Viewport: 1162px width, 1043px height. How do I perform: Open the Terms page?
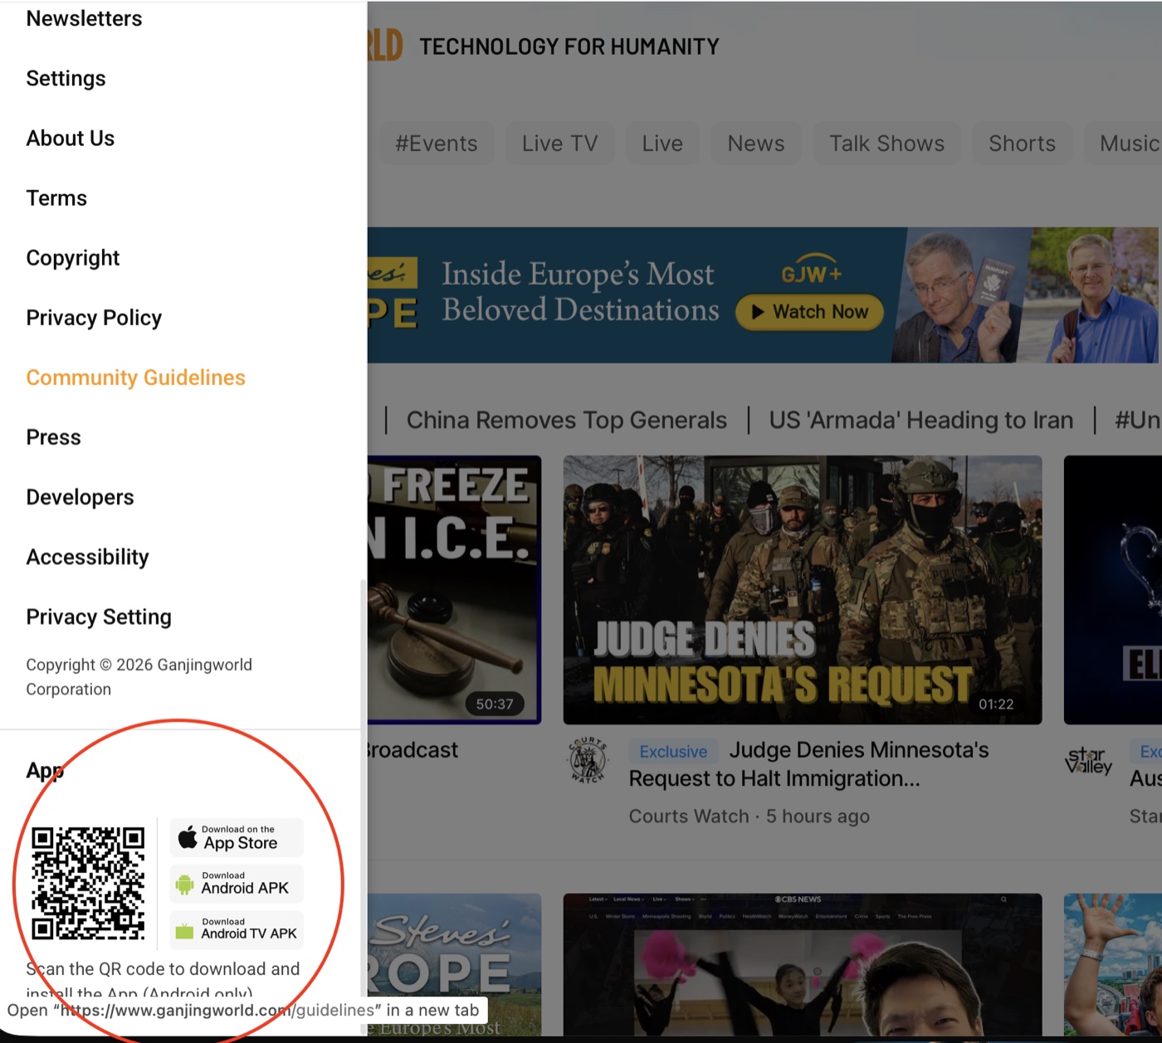[x=56, y=197]
